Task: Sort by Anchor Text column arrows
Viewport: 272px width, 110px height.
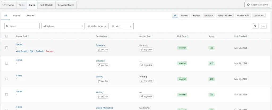Action: (152, 36)
